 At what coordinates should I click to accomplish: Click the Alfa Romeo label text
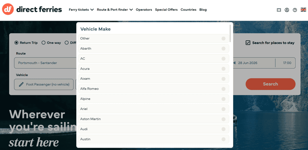(90, 89)
